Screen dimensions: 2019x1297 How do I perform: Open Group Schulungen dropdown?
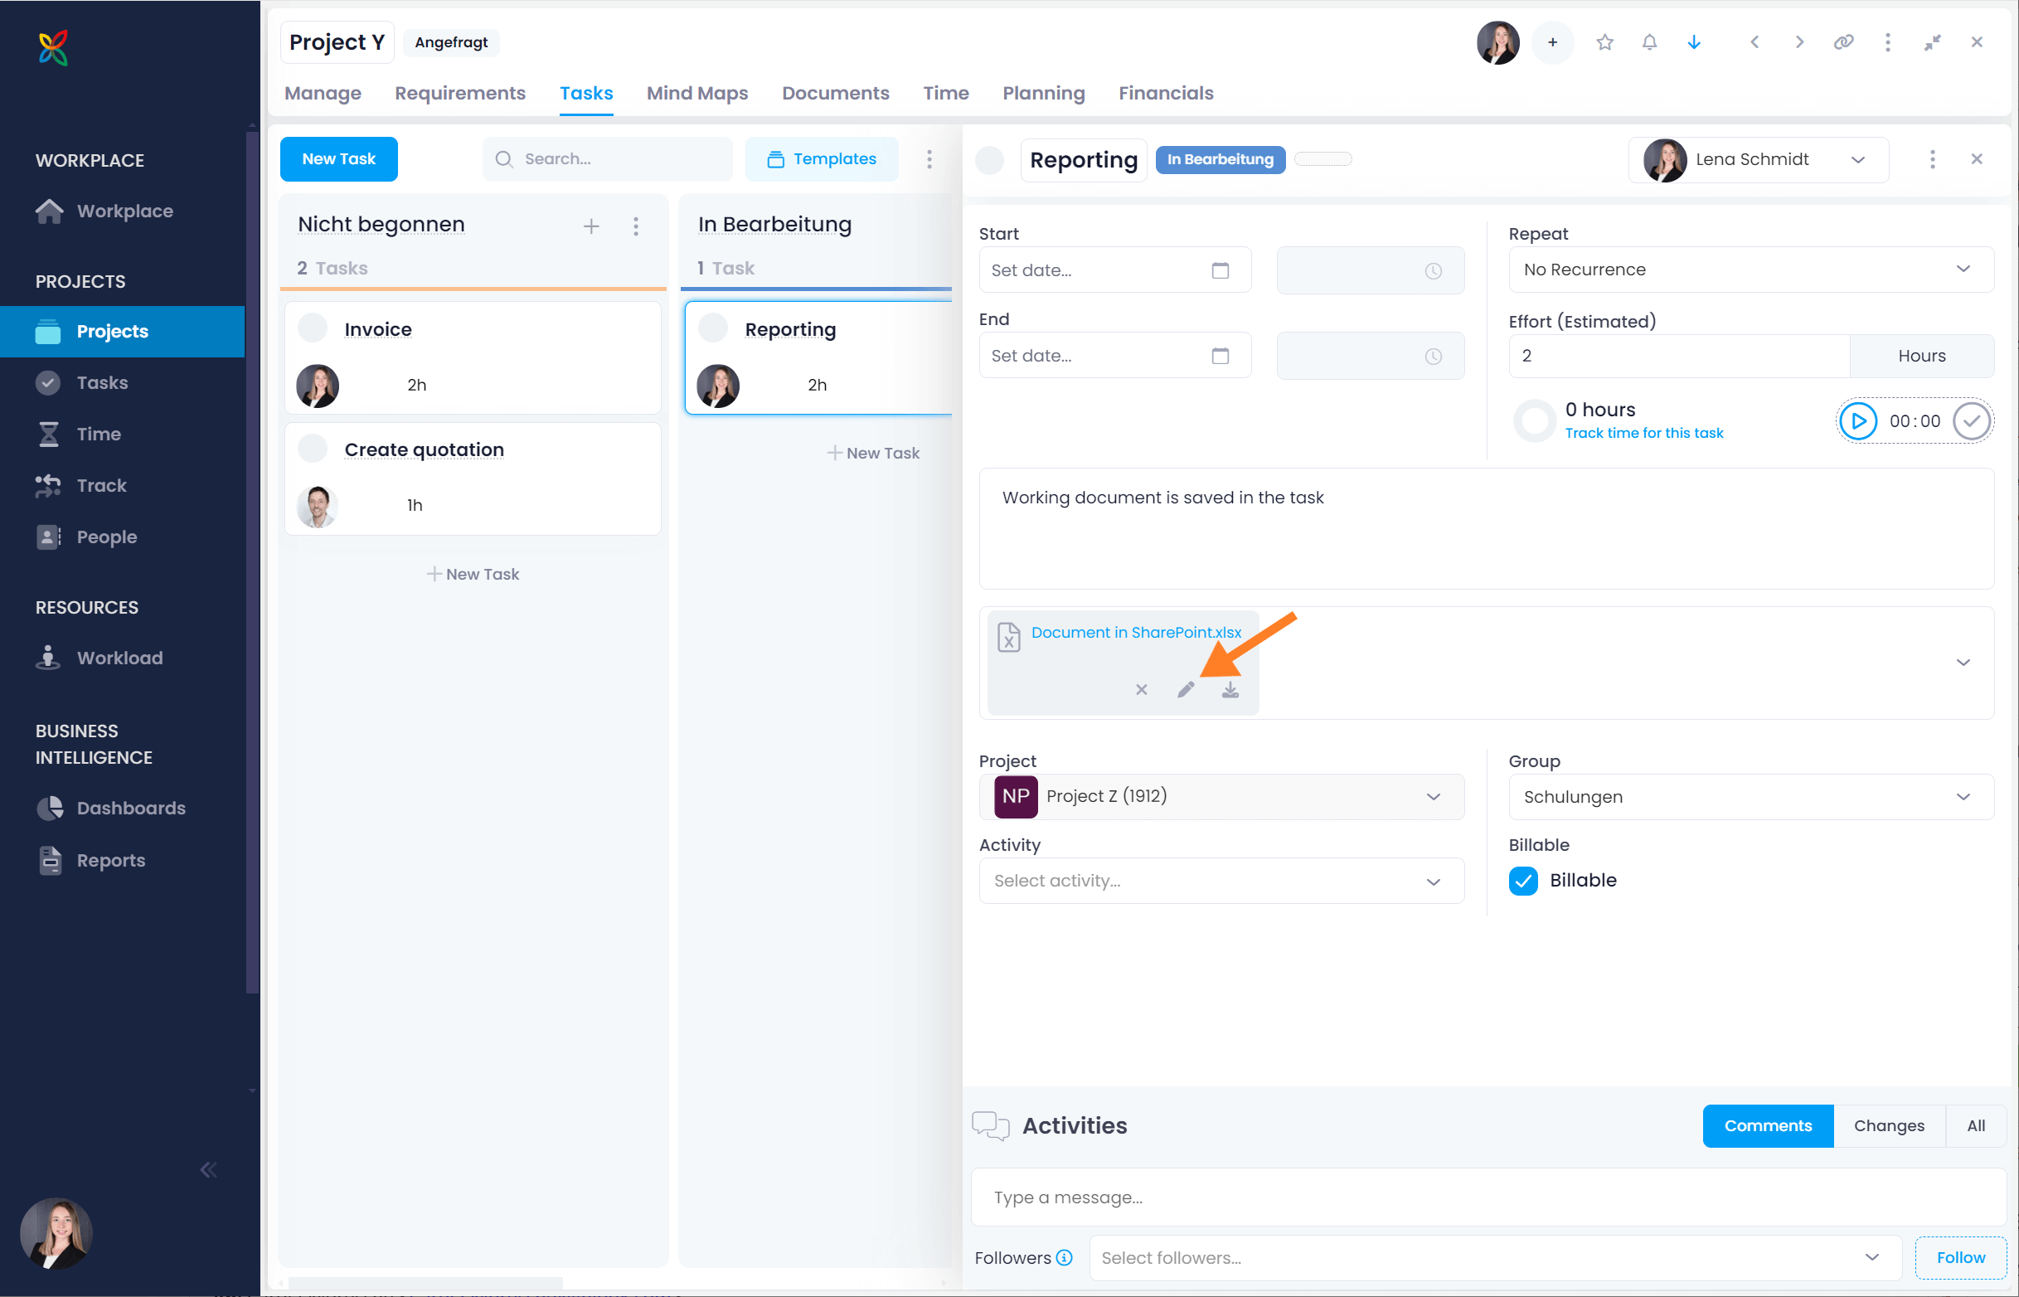pyautogui.click(x=1751, y=797)
